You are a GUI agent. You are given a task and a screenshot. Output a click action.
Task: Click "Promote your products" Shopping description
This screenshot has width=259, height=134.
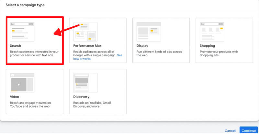tap(219, 53)
